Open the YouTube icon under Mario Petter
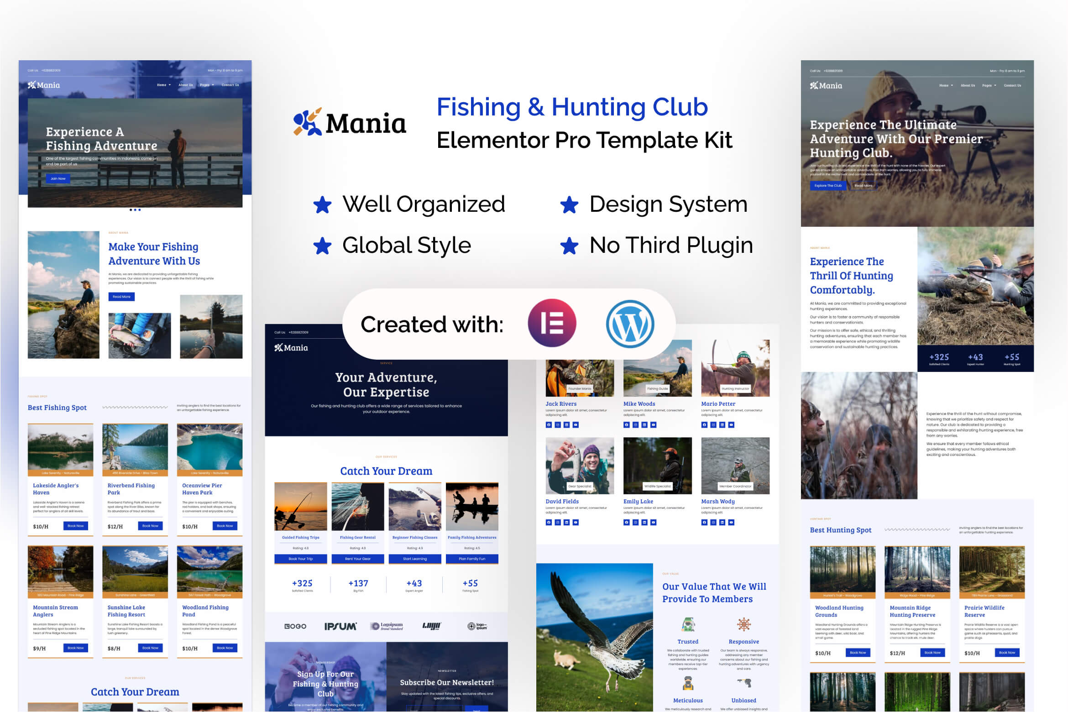 731,425
